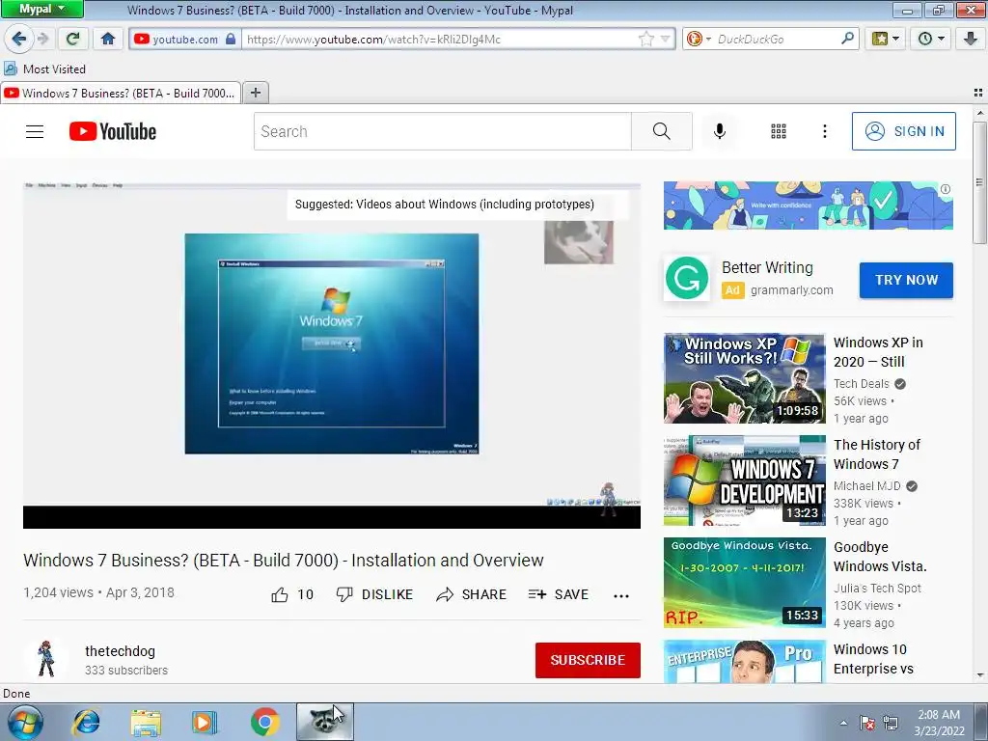This screenshot has height=741, width=988.
Task: Go to the Home page icon
Action: pyautogui.click(x=108, y=39)
